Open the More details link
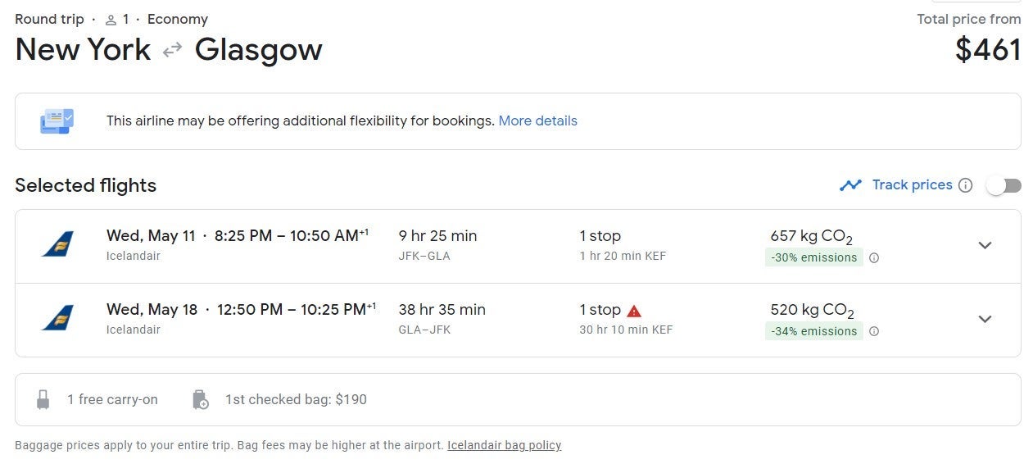Image resolution: width=1033 pixels, height=473 pixels. (x=537, y=121)
